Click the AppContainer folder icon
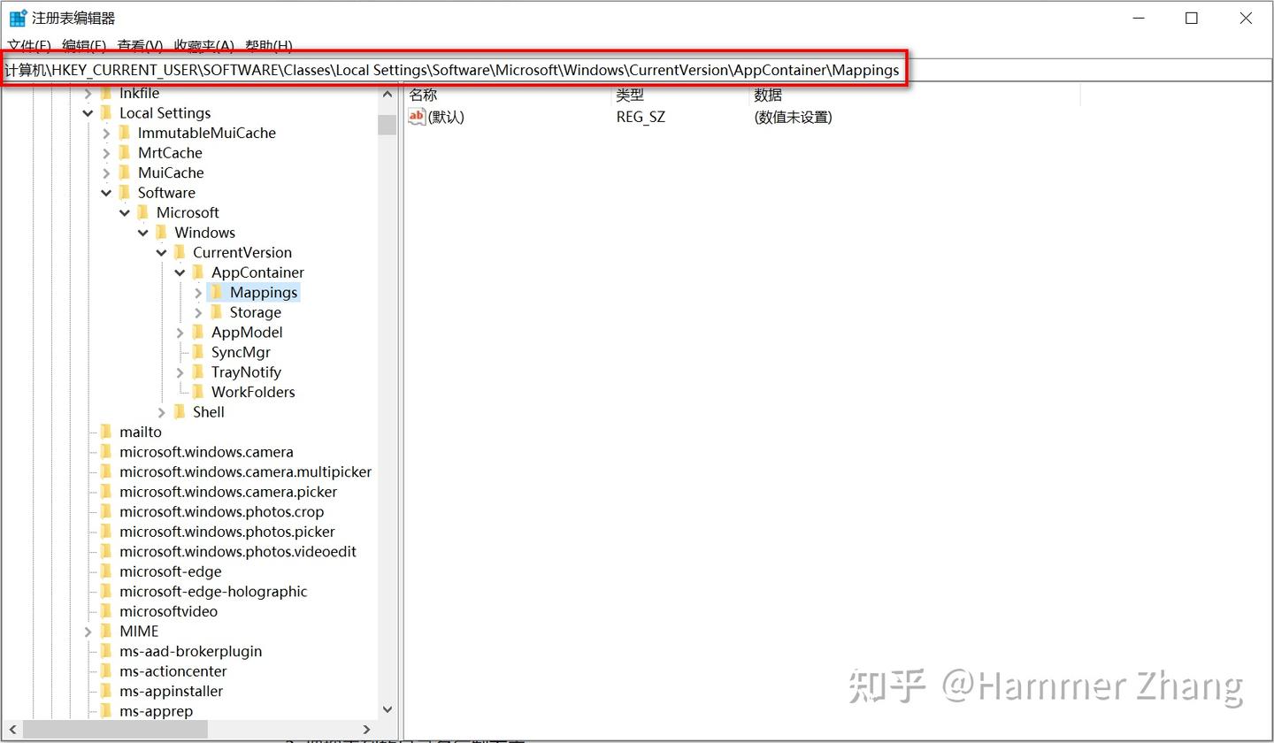1274x743 pixels. [197, 272]
